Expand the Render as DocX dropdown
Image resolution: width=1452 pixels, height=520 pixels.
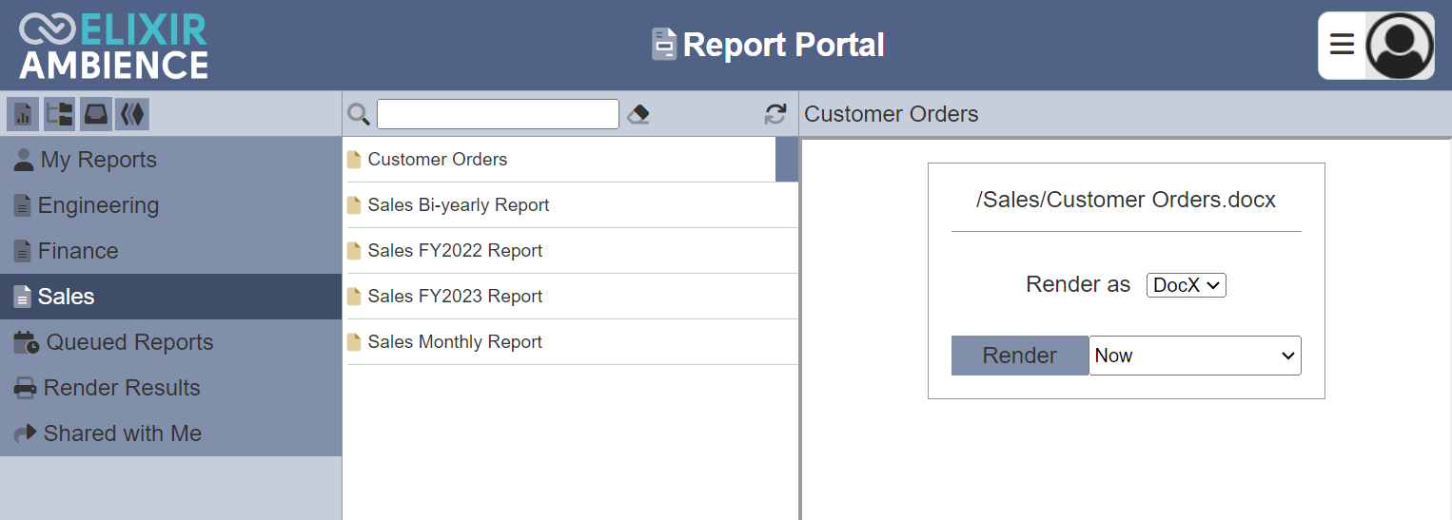(1186, 285)
